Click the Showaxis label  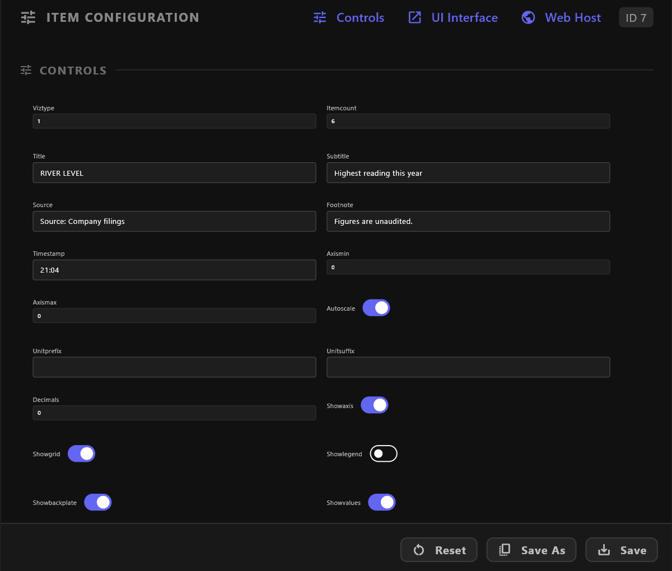point(340,406)
